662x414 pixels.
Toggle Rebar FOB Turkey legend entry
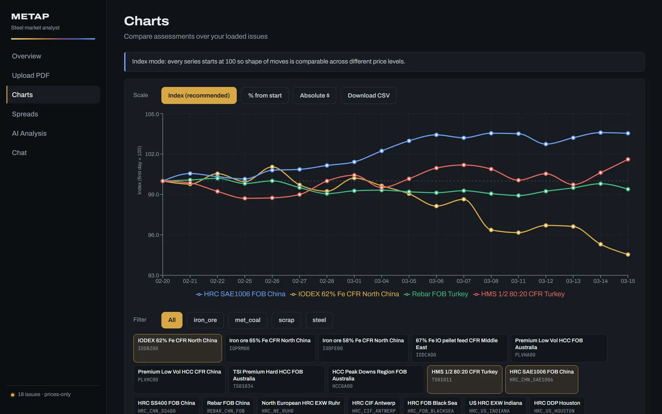436,294
